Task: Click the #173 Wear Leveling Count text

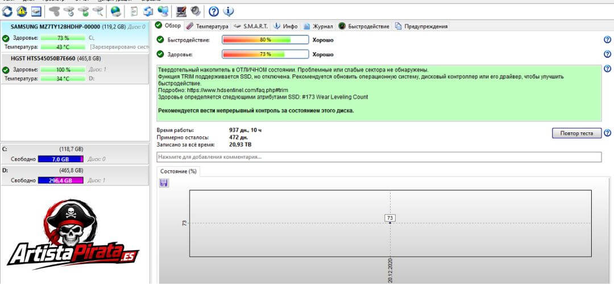Action: click(335, 97)
